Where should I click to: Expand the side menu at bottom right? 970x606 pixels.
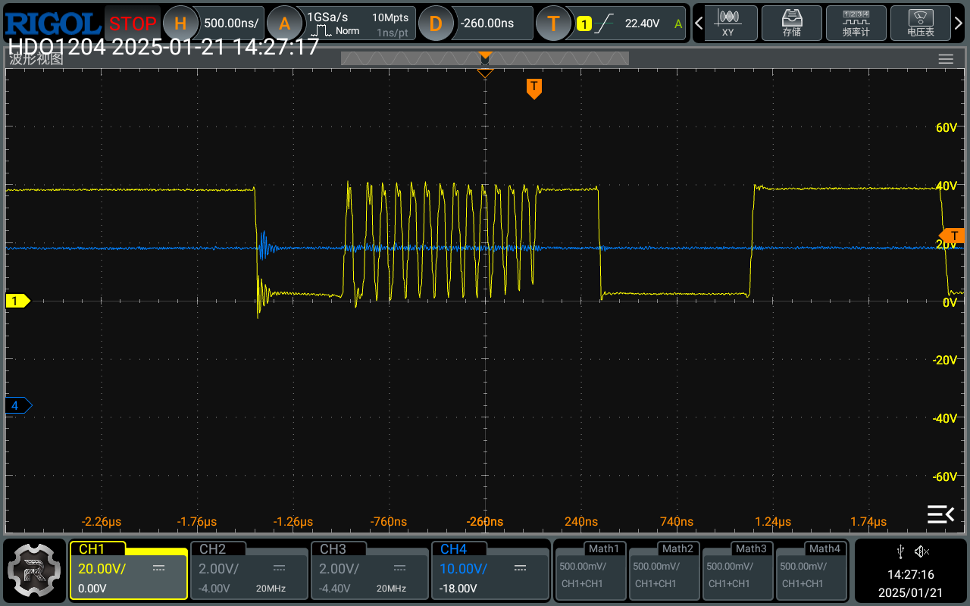[x=940, y=514]
